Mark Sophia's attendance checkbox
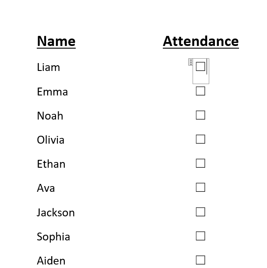The width and height of the screenshot is (267, 268). tap(200, 236)
